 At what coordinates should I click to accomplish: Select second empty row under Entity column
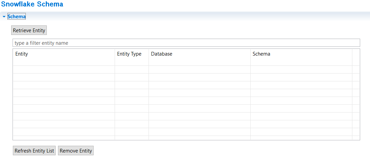pyautogui.click(x=64, y=77)
